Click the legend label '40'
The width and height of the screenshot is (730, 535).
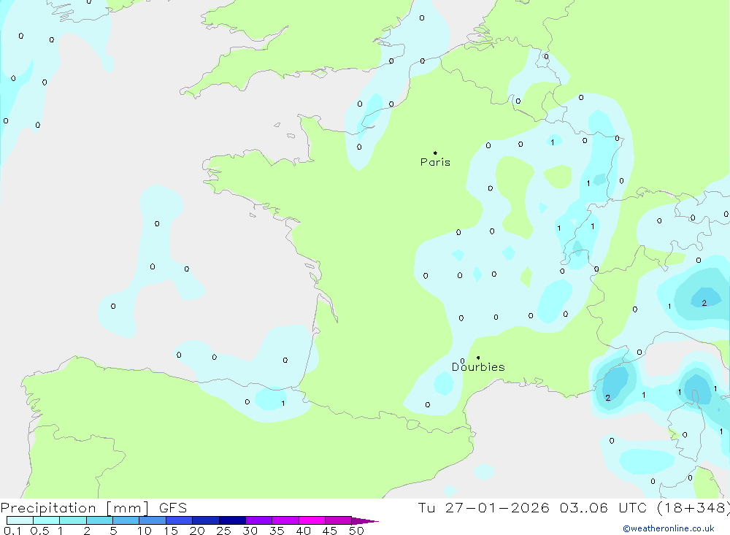coord(304,531)
